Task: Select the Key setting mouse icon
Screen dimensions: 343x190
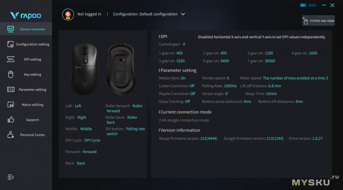Action: (x=11, y=74)
